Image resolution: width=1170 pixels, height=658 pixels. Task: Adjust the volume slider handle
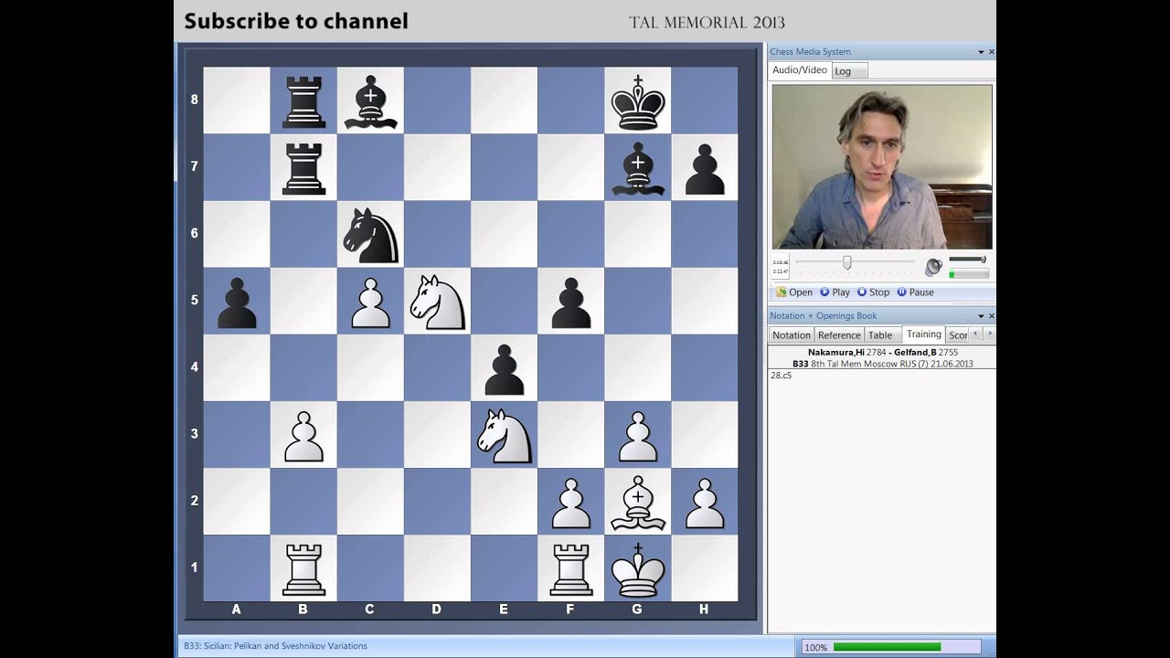point(983,260)
